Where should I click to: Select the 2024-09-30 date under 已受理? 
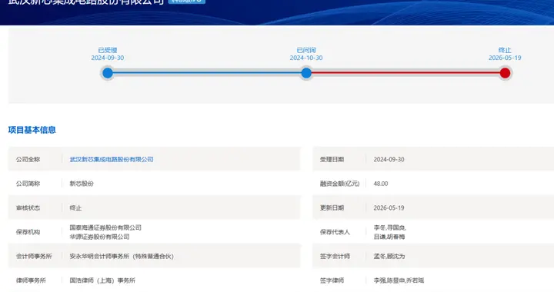[x=108, y=58]
